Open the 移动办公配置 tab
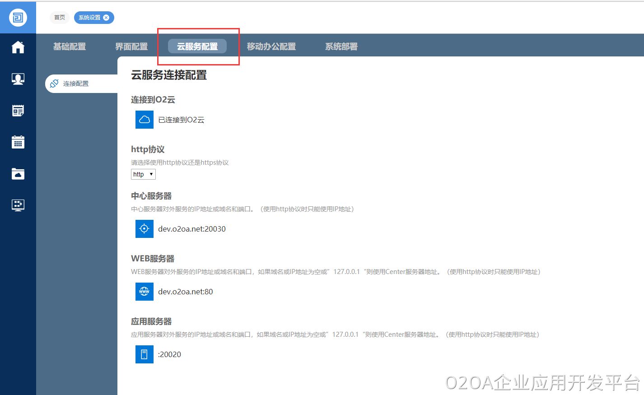The width and height of the screenshot is (644, 395). (x=271, y=46)
